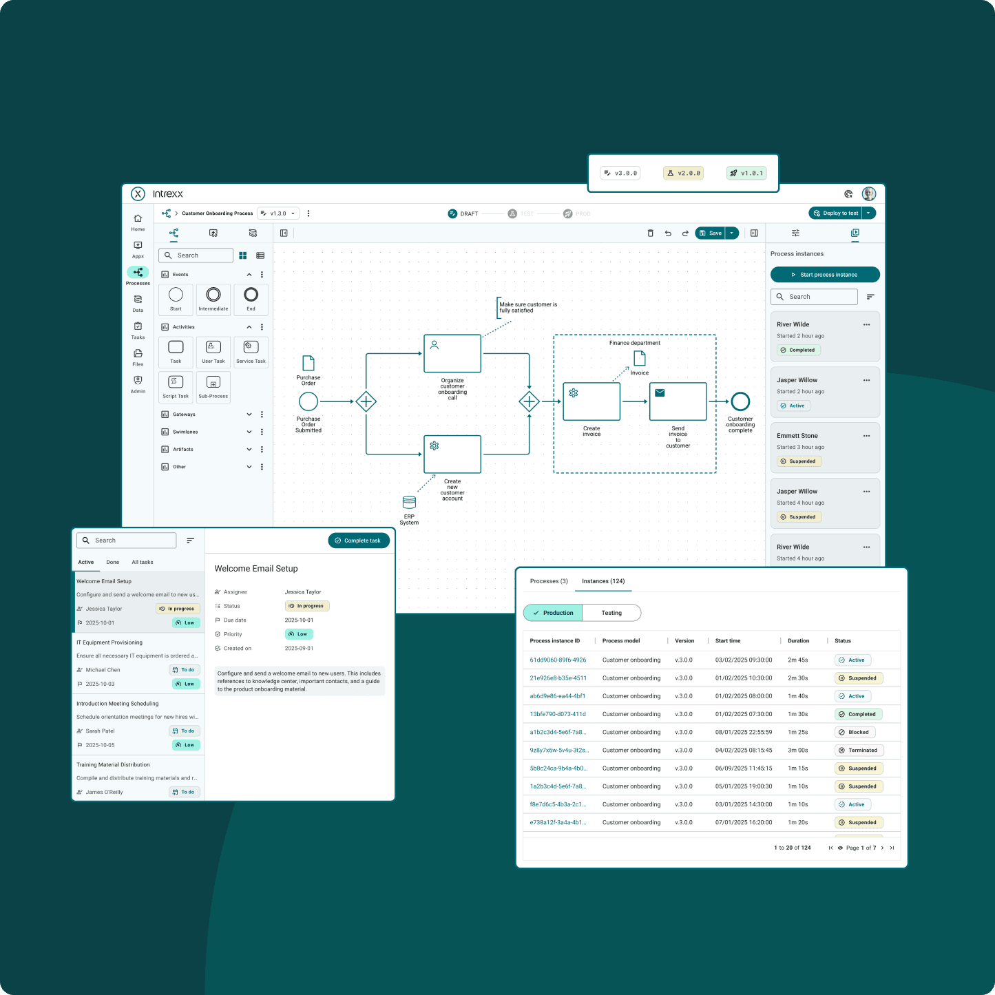Expand the Gateways palette section

[x=249, y=415]
